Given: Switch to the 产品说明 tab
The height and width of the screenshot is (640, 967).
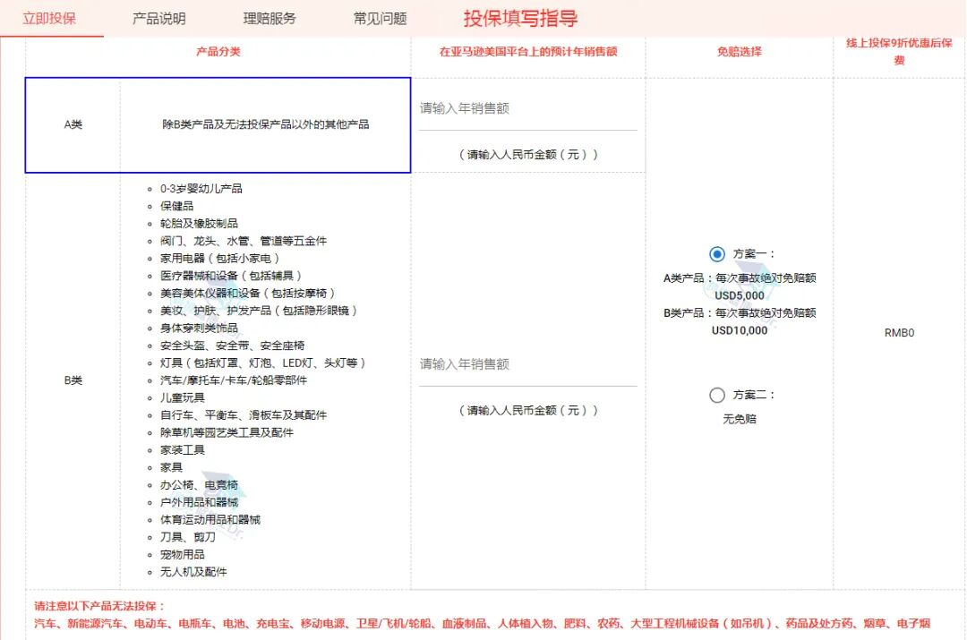Looking at the screenshot, I should 159,19.
